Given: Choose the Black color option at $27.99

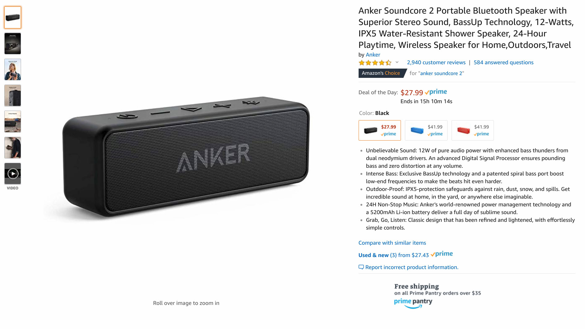Looking at the screenshot, I should coord(380,130).
